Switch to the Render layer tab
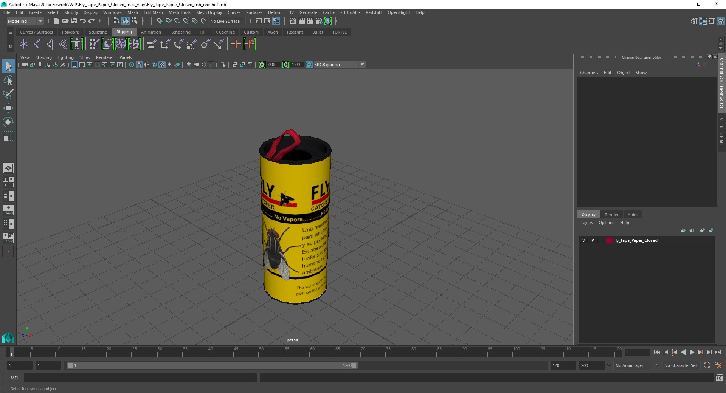 611,215
